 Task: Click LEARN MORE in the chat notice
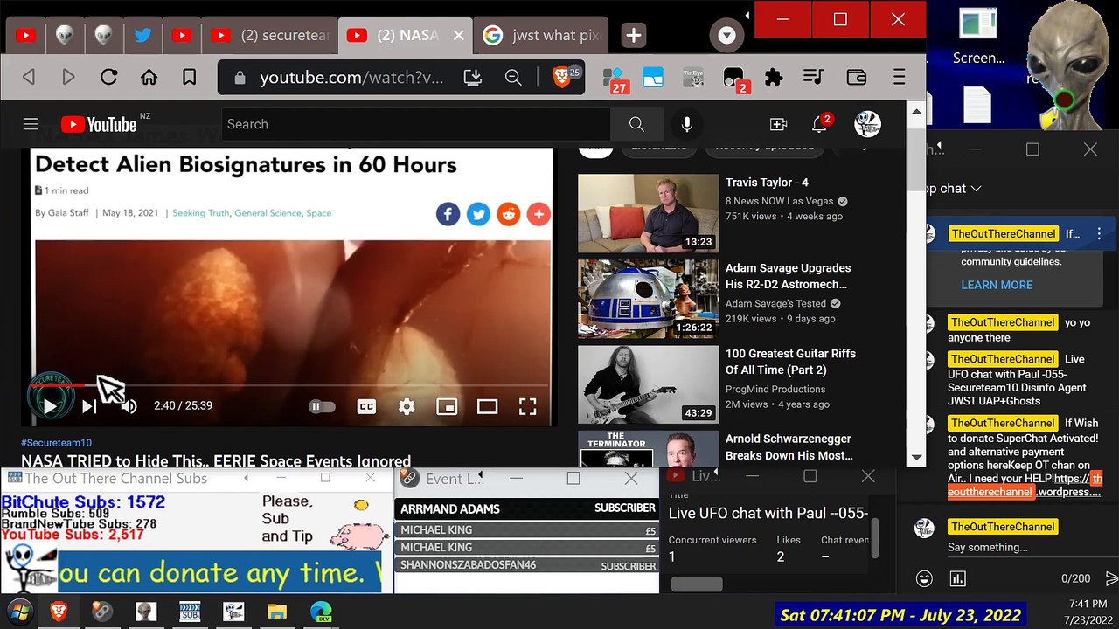click(997, 285)
